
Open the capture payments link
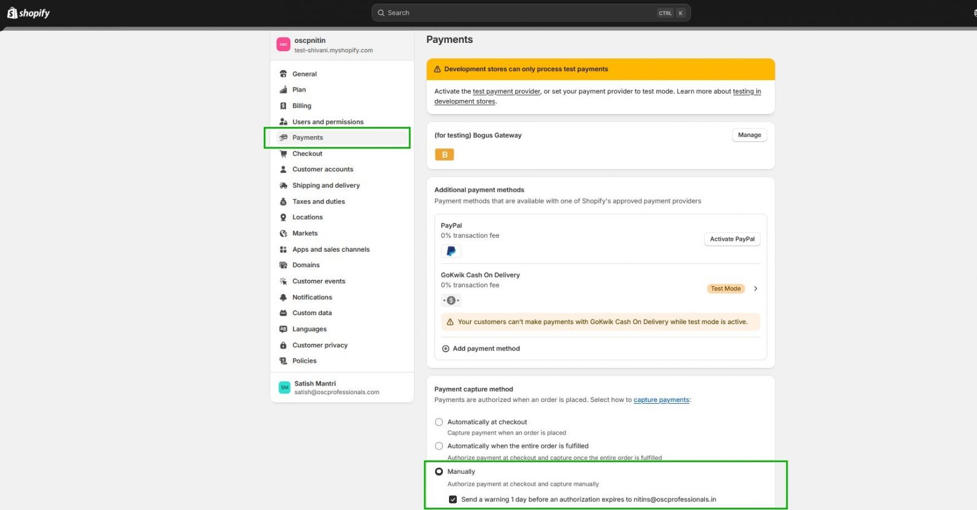(661, 400)
